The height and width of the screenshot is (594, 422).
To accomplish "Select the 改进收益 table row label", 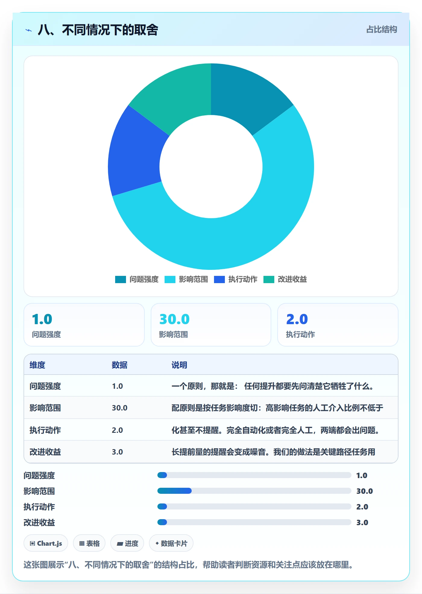I will 45,452.
